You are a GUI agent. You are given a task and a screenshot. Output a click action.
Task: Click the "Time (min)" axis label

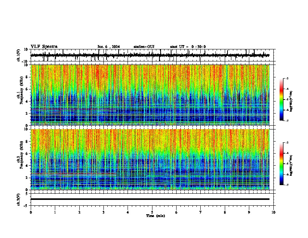coord(156,216)
